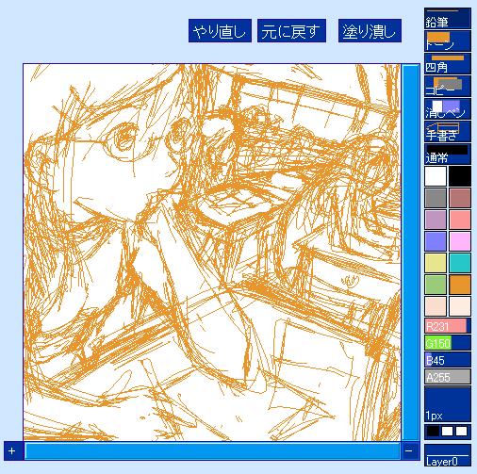Click the 元に戻す undo button
The image size is (477, 474).
pyautogui.click(x=291, y=31)
